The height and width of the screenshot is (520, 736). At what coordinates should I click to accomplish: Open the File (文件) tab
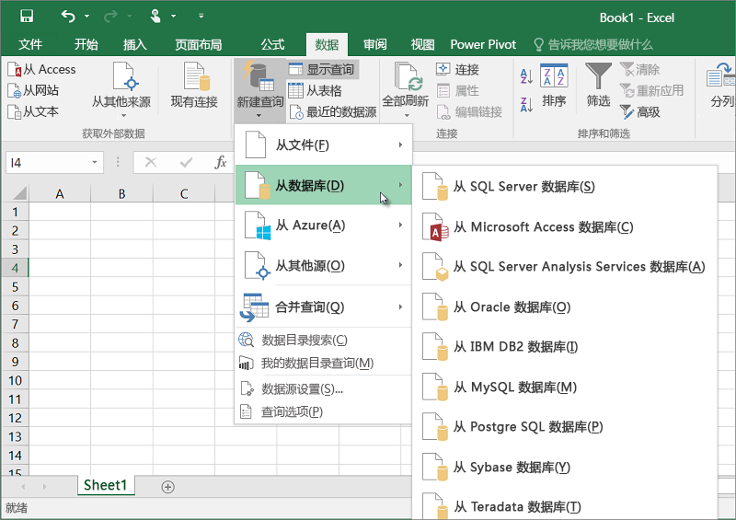pyautogui.click(x=30, y=44)
